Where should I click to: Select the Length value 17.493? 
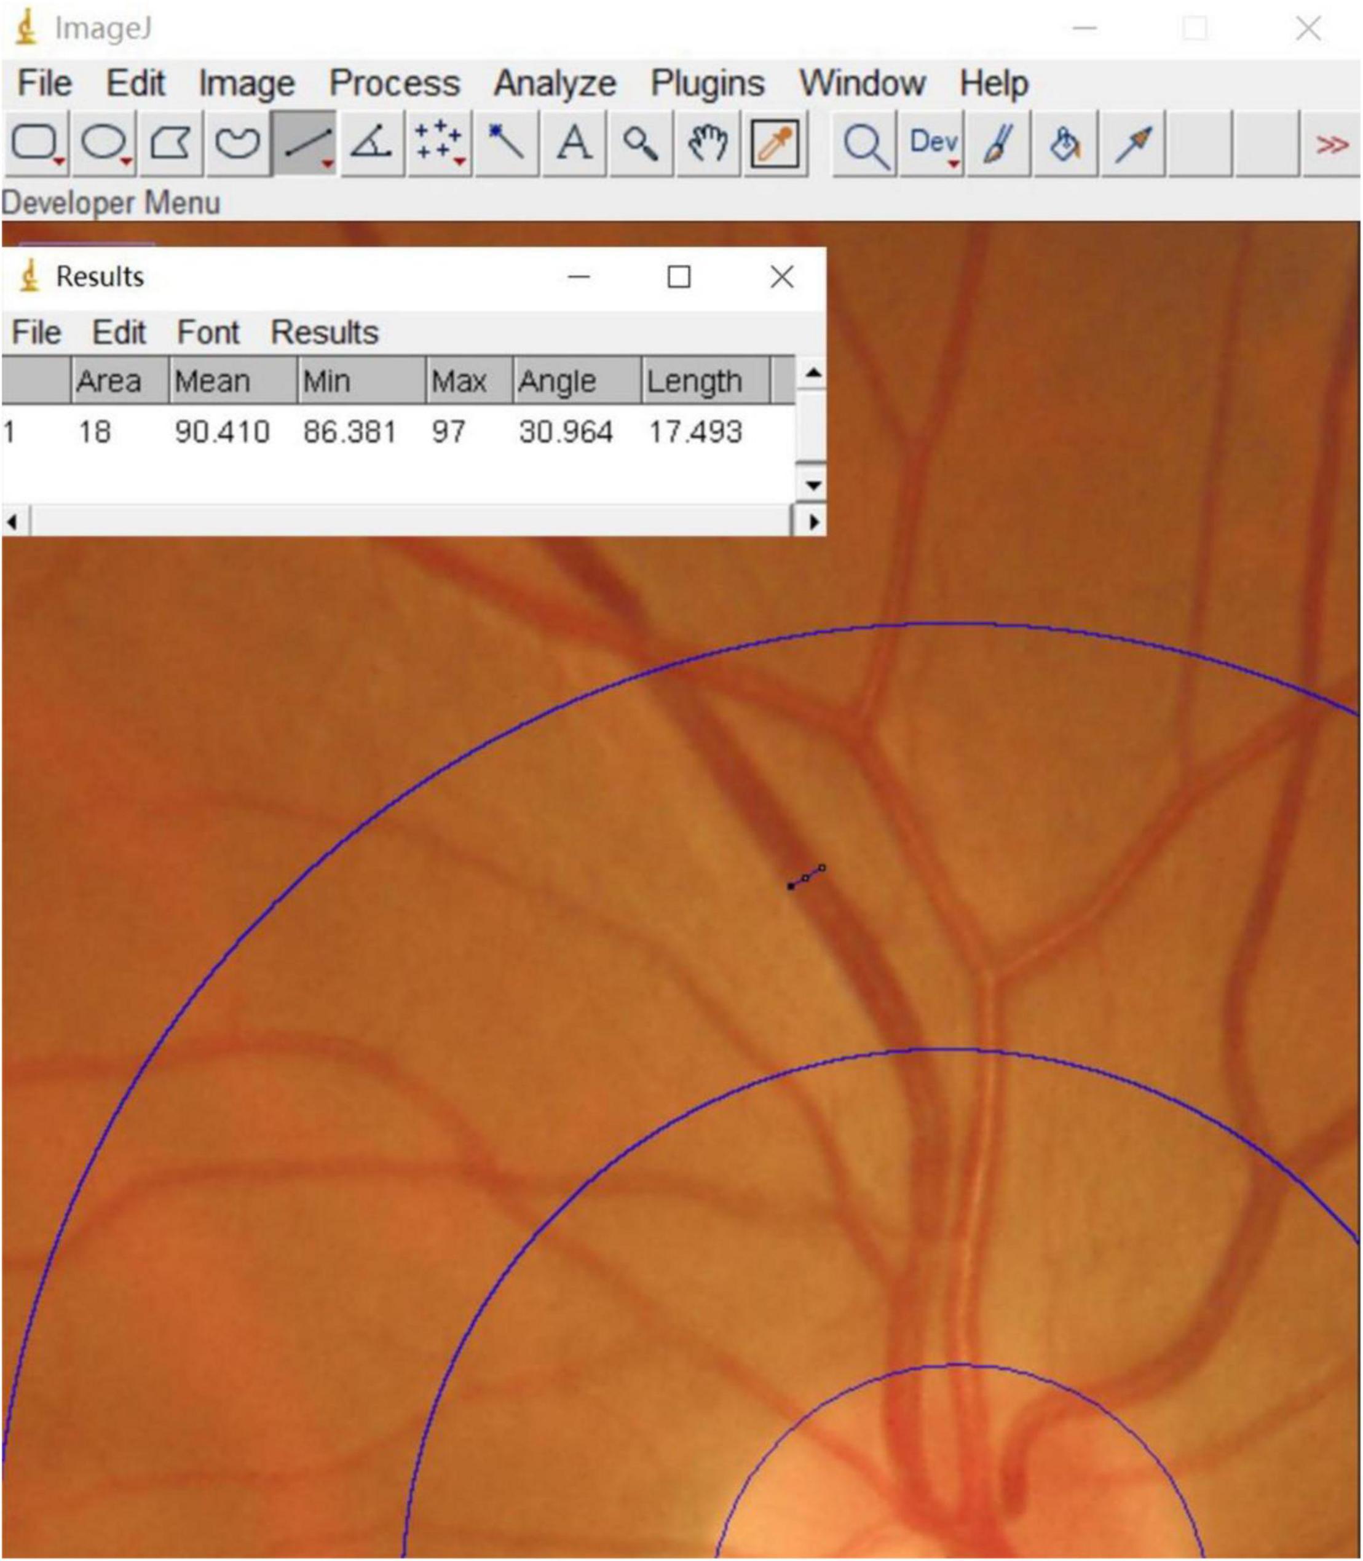(x=695, y=432)
